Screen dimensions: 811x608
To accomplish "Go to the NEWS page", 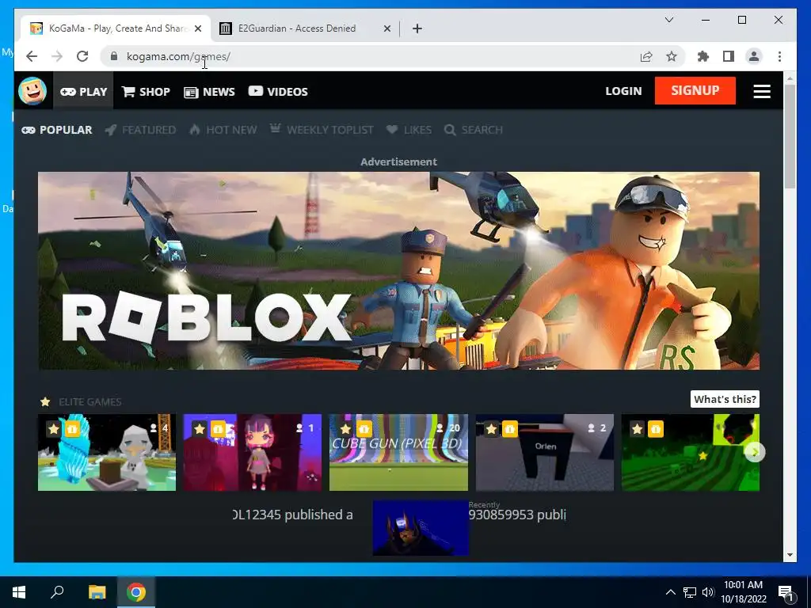I will coord(209,92).
